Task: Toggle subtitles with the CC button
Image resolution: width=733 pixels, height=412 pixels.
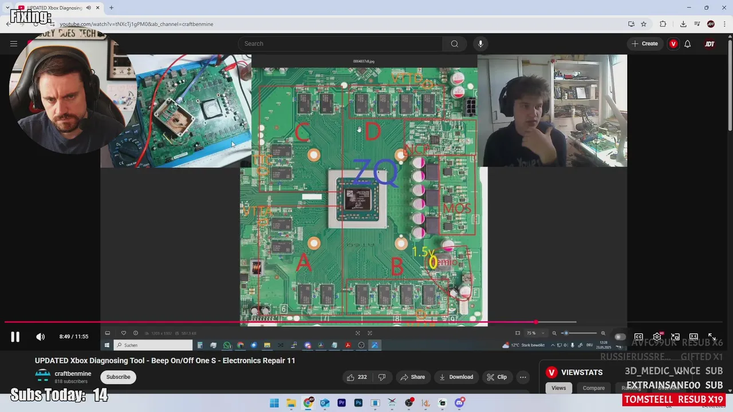Action: [639, 337]
